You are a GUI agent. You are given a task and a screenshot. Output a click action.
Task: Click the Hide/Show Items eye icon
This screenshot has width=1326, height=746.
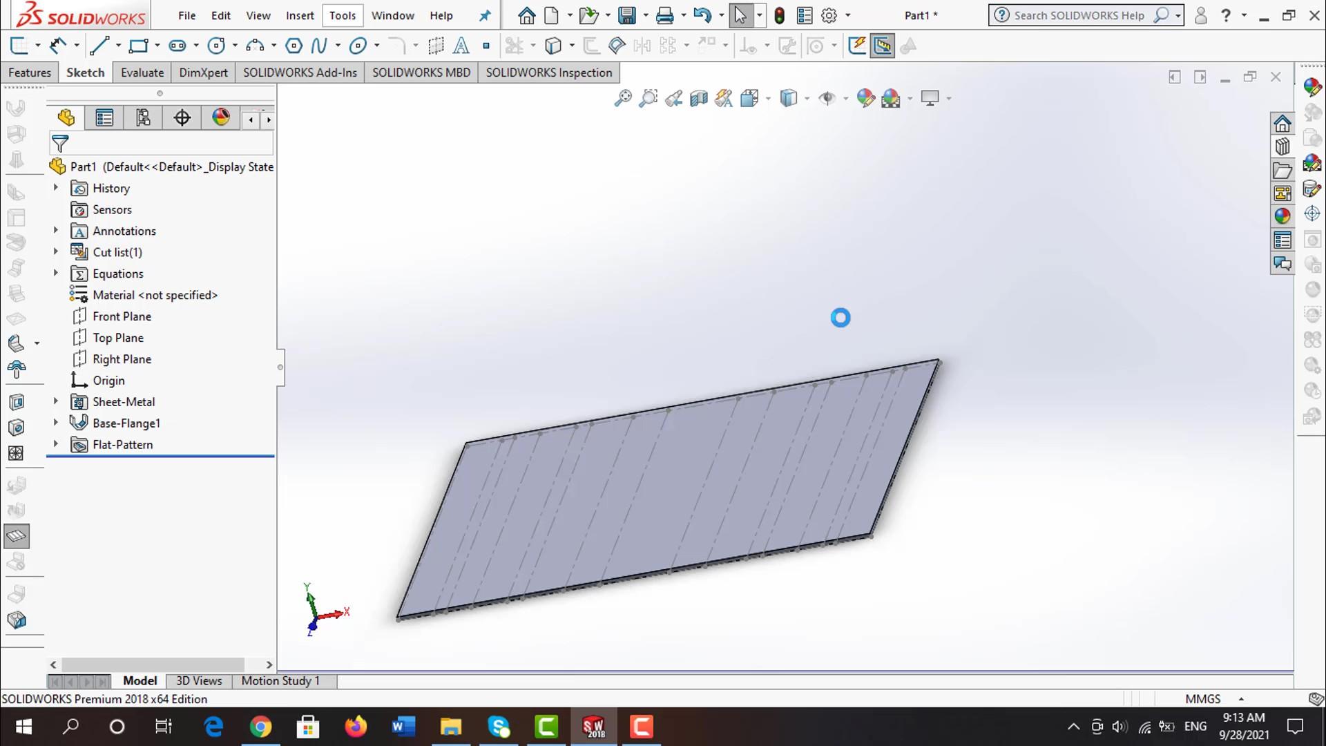[x=827, y=98]
